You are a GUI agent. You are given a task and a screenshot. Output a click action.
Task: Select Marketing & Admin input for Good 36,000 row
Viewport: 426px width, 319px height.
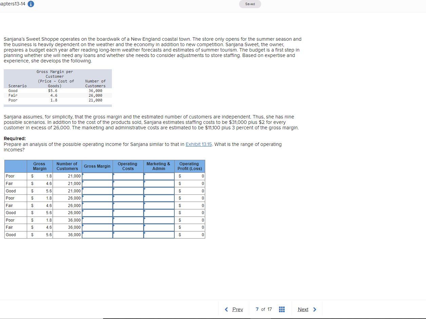point(159,234)
